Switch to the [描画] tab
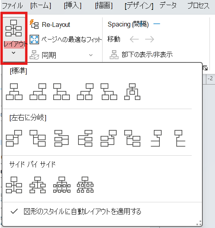 click(x=104, y=6)
